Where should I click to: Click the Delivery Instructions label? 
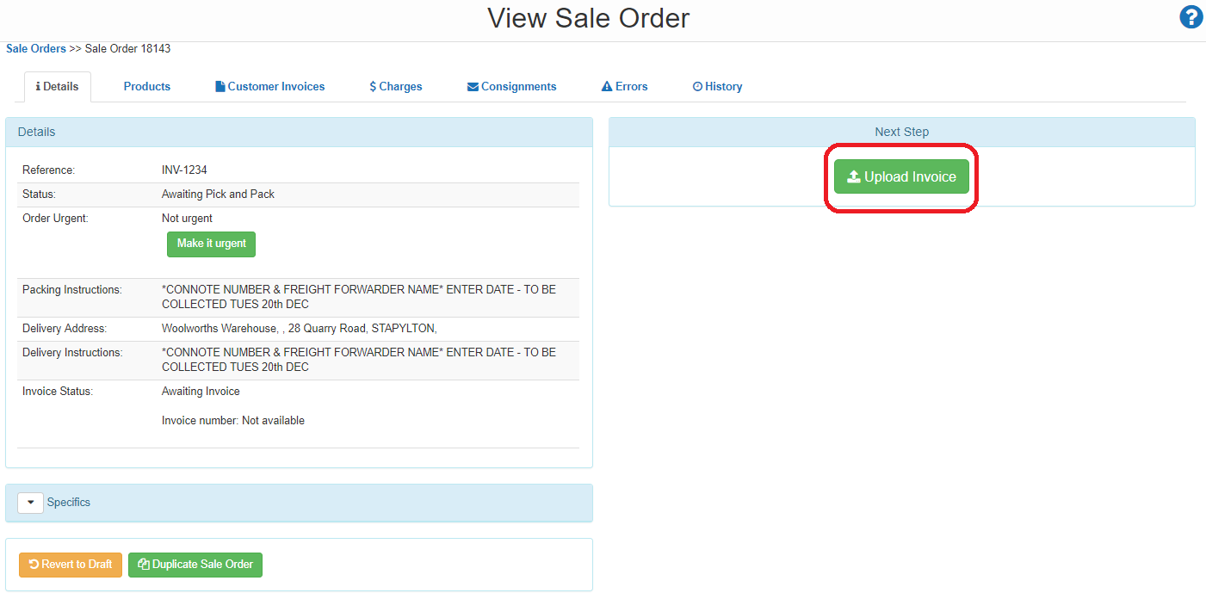[x=72, y=353]
